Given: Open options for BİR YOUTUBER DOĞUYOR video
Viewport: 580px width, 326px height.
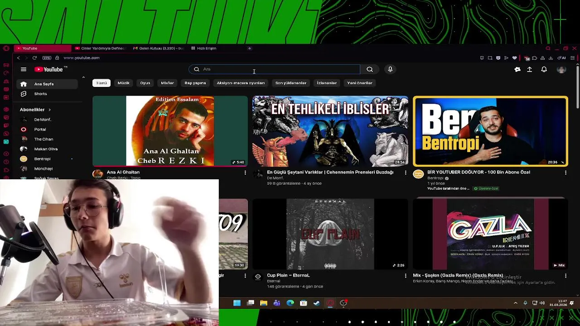Looking at the screenshot, I should point(565,173).
